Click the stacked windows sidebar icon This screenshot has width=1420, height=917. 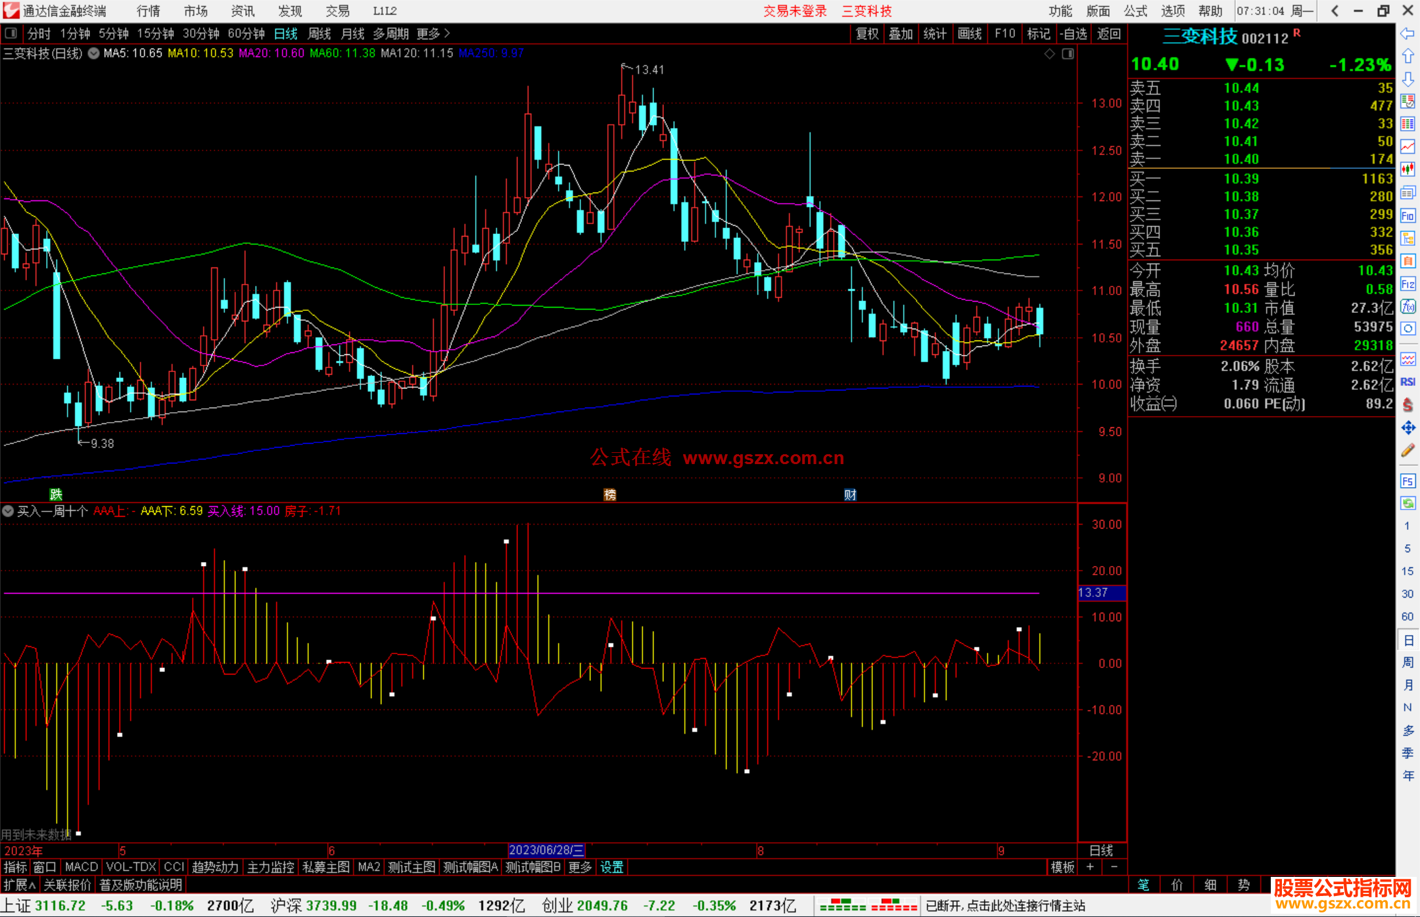click(x=1408, y=193)
